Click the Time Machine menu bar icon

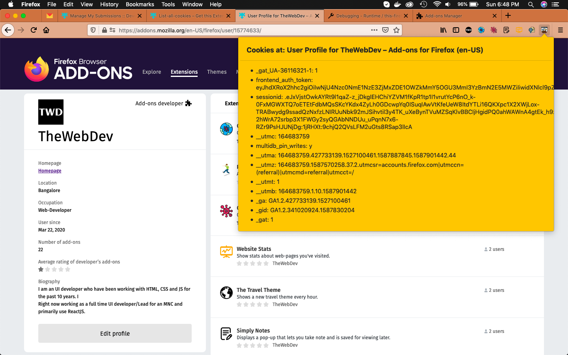[423, 4]
